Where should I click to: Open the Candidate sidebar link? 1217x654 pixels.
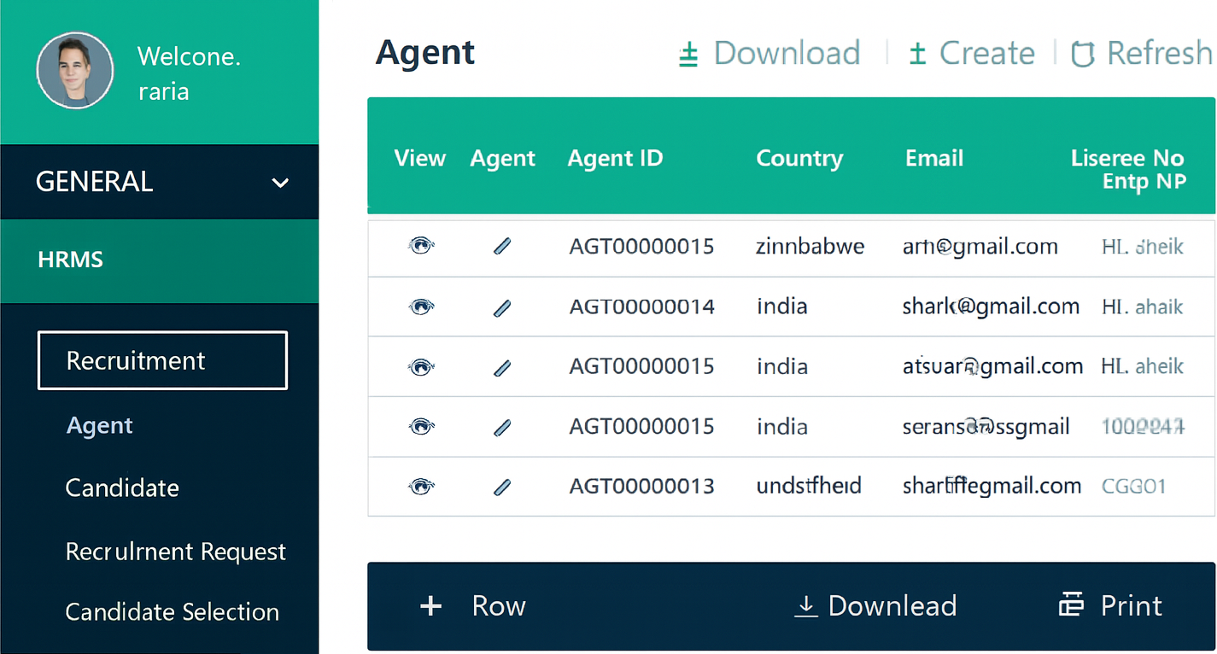click(x=122, y=488)
